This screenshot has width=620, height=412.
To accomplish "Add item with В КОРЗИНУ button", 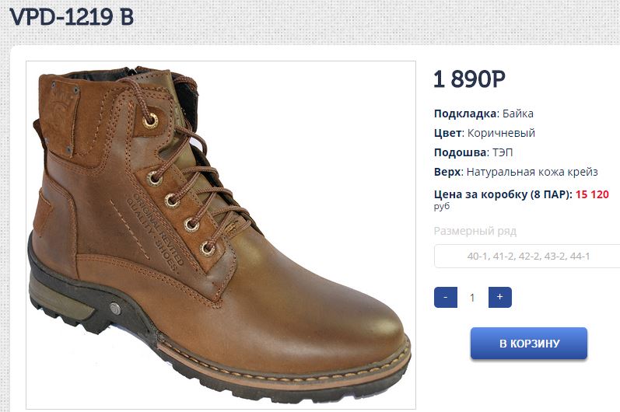I will coord(528,344).
